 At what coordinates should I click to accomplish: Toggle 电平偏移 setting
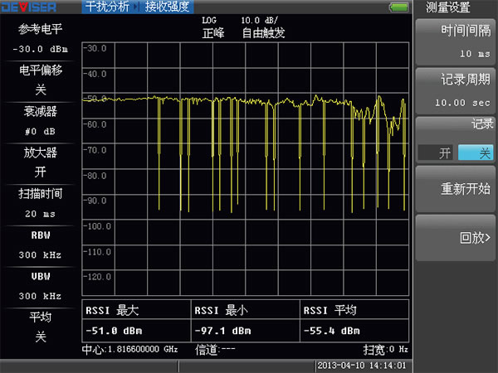coord(41,80)
